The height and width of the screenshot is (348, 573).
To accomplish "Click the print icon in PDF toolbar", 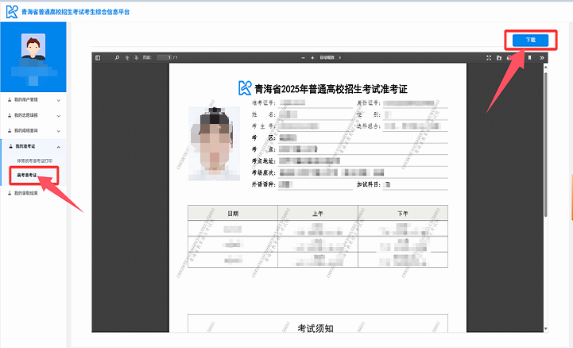I will click(x=509, y=58).
